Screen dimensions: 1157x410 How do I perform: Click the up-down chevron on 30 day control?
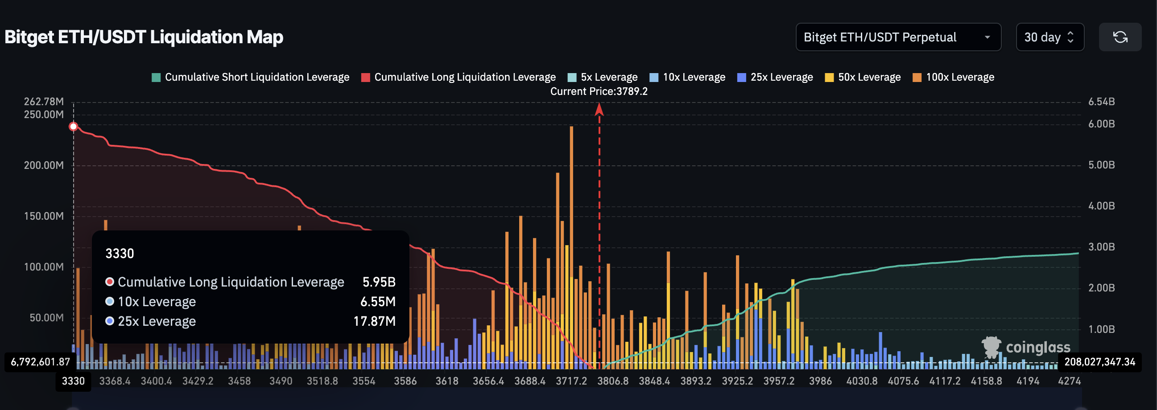coord(1071,37)
